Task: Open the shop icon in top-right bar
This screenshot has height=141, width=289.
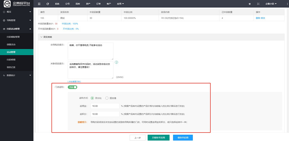Action: point(250,4)
